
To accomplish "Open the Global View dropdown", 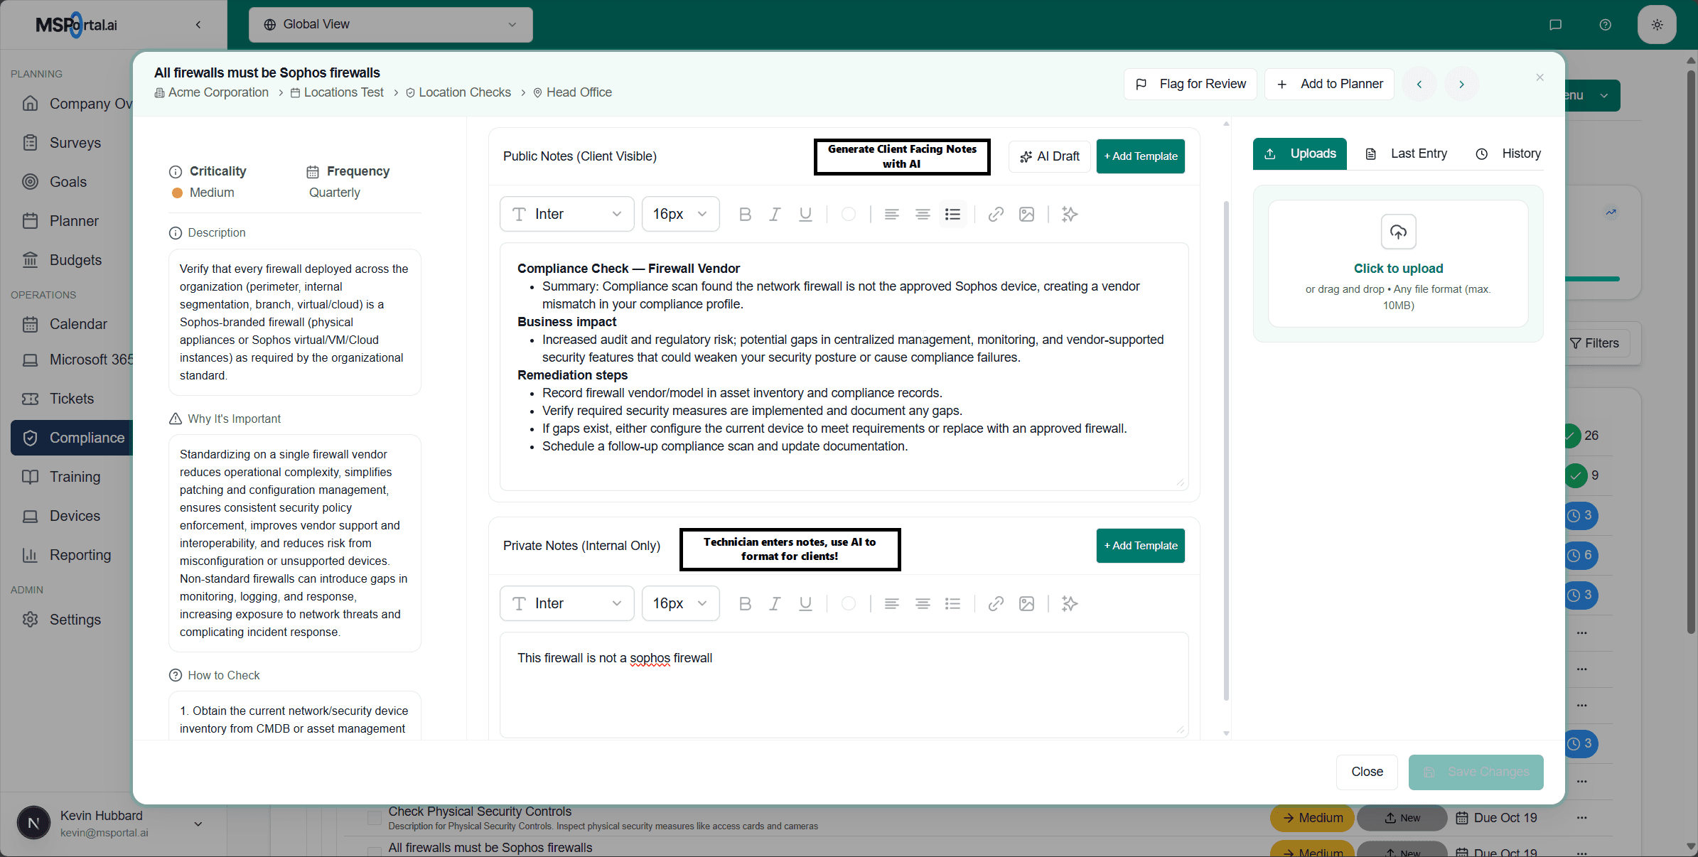I will (x=390, y=24).
